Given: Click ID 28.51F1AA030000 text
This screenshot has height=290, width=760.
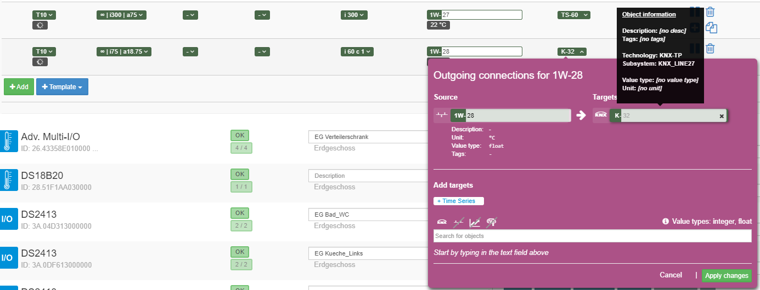Looking at the screenshot, I should click(x=56, y=187).
